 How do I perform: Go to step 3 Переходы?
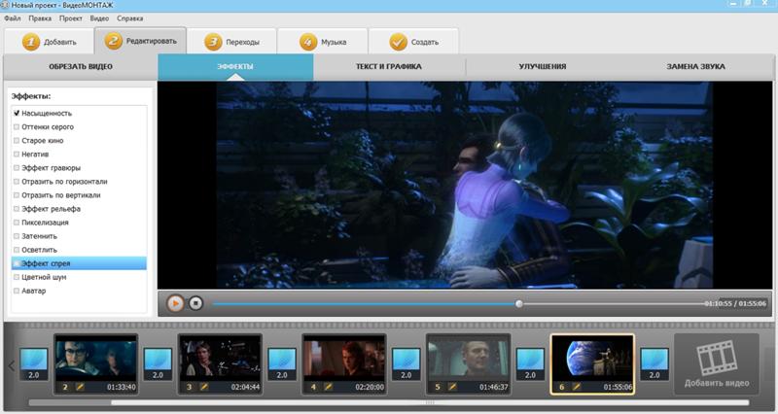point(231,42)
